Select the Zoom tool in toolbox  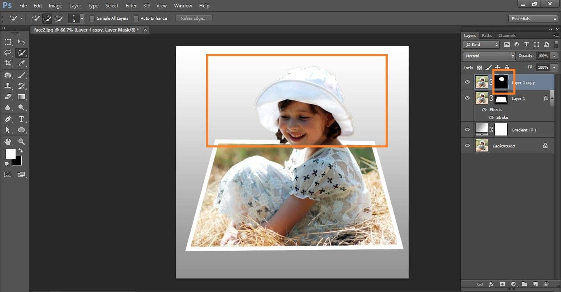pos(21,141)
